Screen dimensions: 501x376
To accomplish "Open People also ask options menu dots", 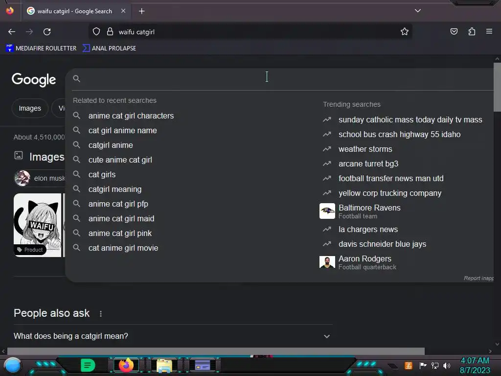I will coord(101,314).
